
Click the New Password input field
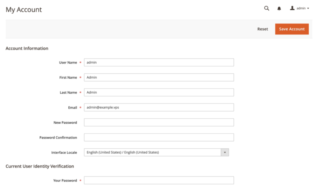tap(159, 122)
